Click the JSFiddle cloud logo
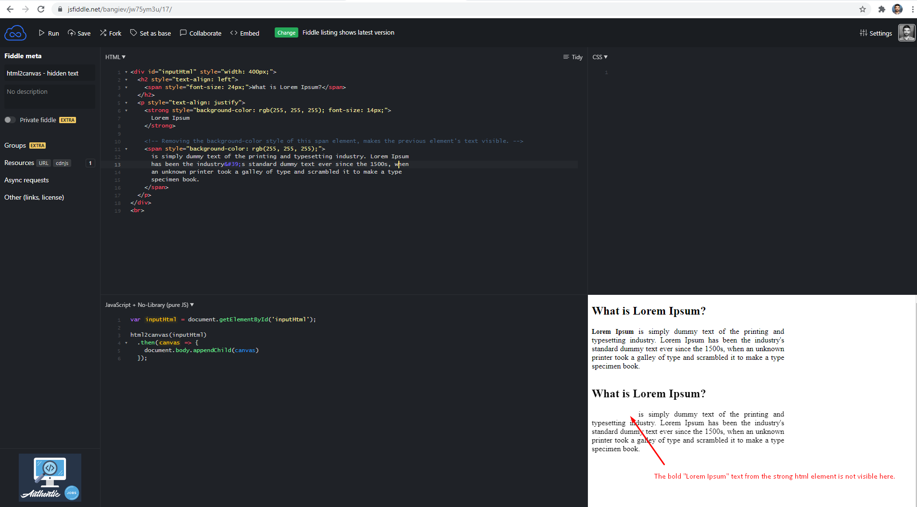This screenshot has height=507, width=917. click(15, 33)
